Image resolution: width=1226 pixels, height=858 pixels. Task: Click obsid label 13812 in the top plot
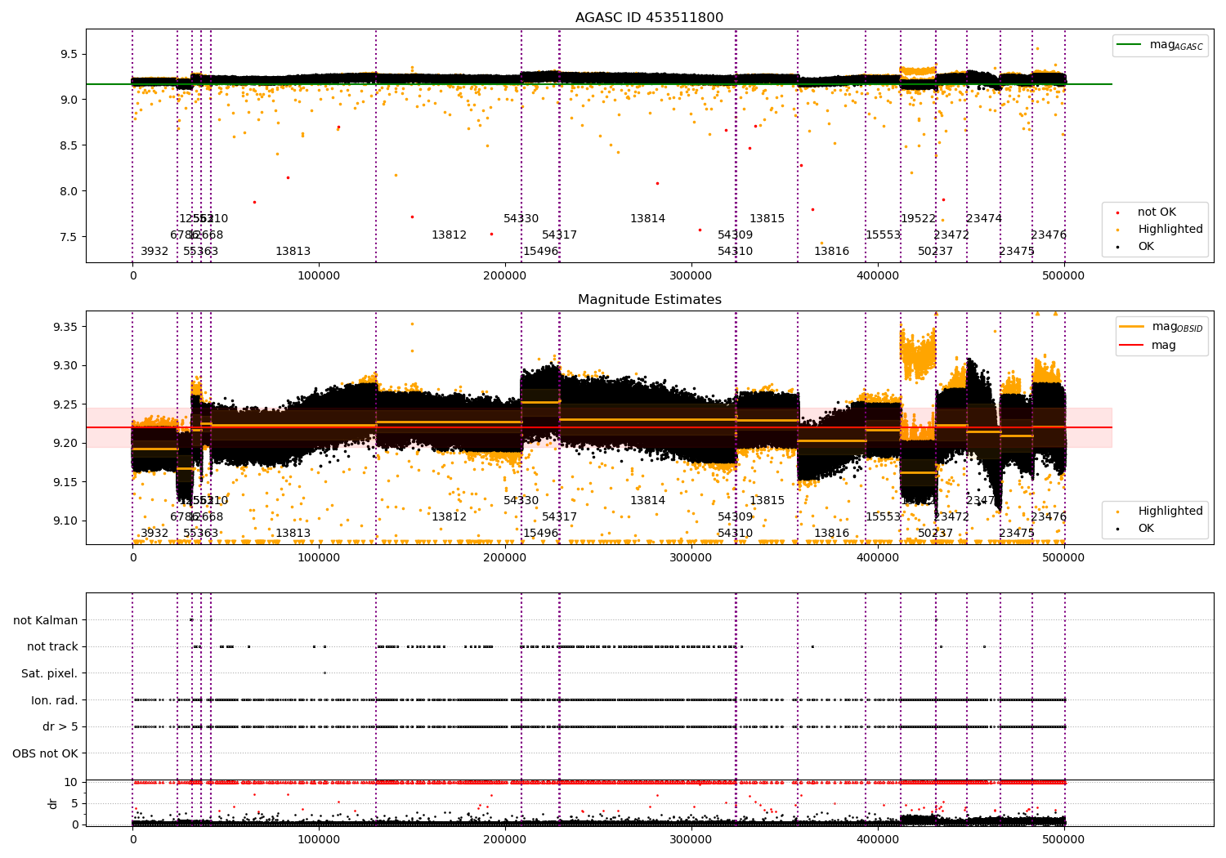coord(449,235)
